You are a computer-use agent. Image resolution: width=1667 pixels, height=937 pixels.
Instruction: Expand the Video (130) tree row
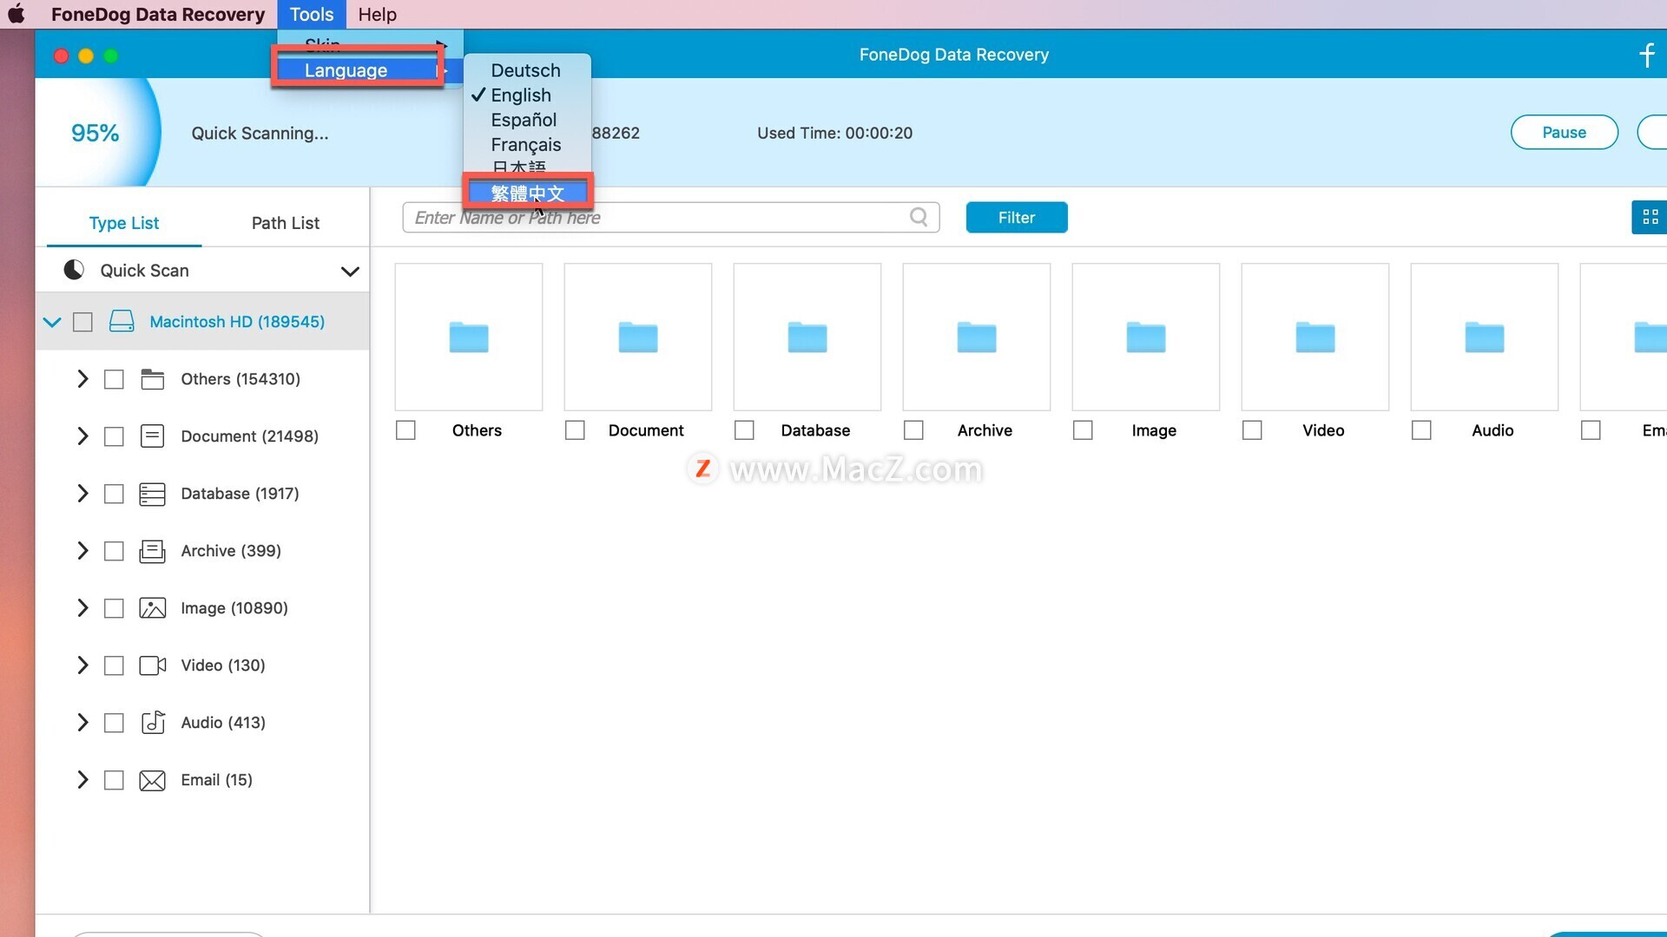pos(82,665)
